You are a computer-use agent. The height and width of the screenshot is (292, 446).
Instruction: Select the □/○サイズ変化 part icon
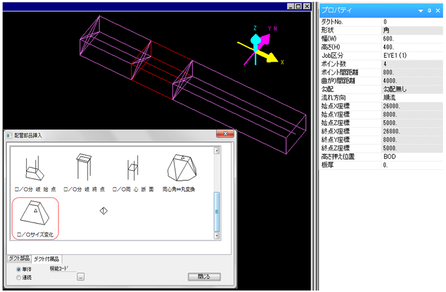click(x=35, y=214)
